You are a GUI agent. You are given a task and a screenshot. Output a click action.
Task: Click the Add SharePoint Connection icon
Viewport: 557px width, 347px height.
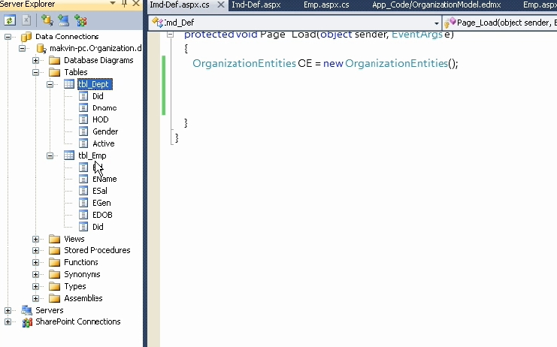click(x=80, y=20)
